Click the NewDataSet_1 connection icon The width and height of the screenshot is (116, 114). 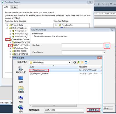pos(13,34)
